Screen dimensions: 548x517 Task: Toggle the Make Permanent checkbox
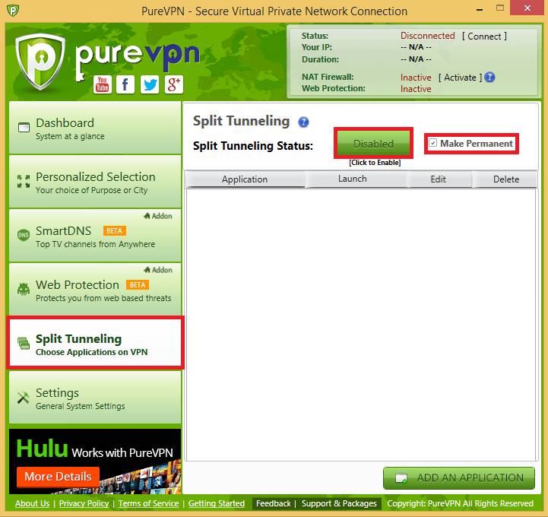(x=433, y=143)
